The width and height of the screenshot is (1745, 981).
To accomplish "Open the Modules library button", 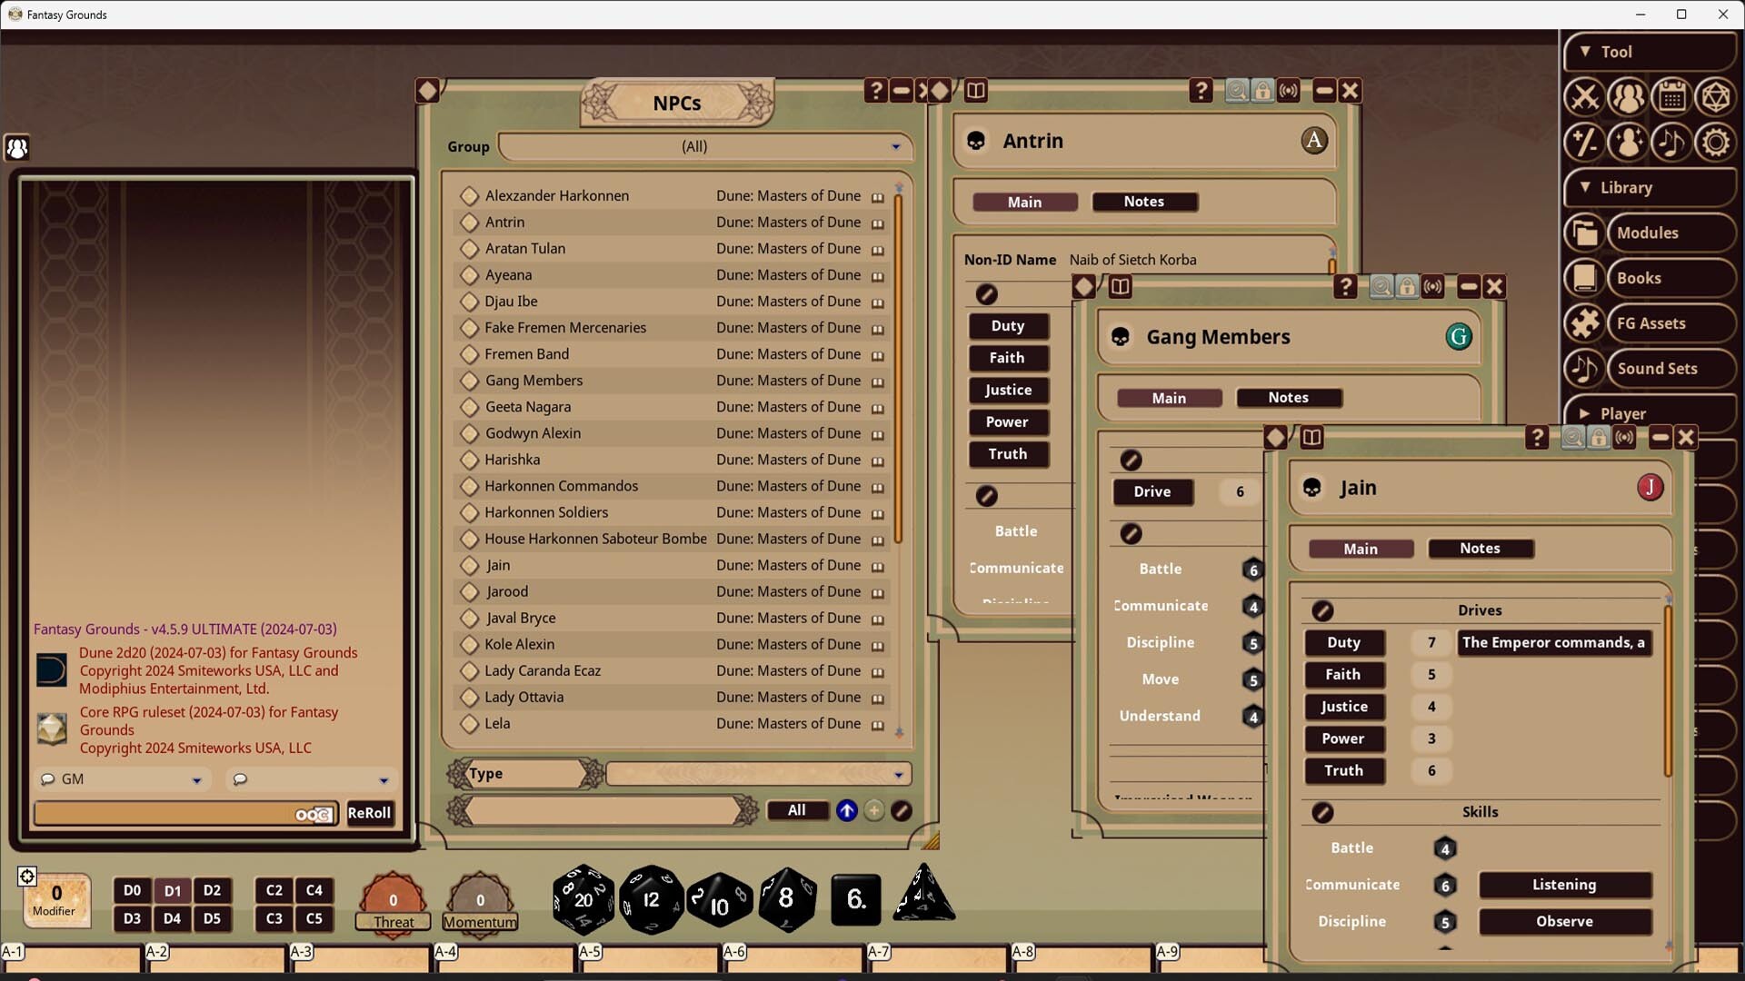I will (1648, 233).
